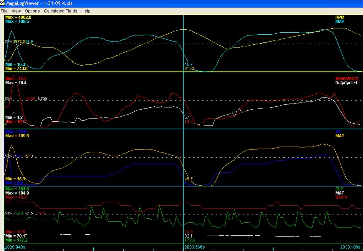Viewport: 363px width, 251px height.
Task: Open the Help menu
Action: [85, 11]
